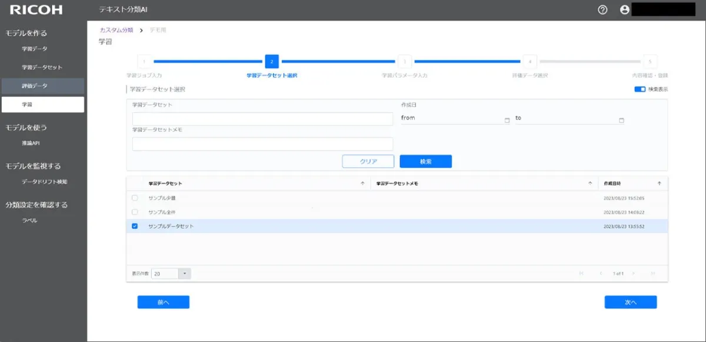Open the 表示件数 rows-per-page dropdown
Image resolution: width=706 pixels, height=342 pixels.
coord(185,274)
